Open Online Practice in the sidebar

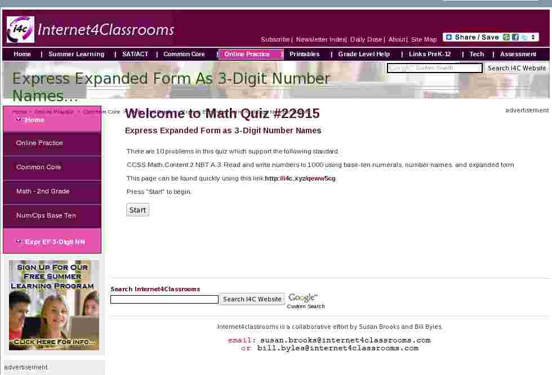point(52,143)
